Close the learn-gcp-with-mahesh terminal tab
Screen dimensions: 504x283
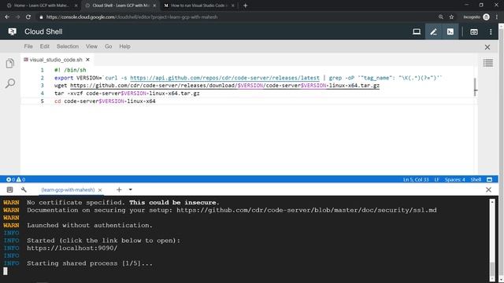click(100, 190)
